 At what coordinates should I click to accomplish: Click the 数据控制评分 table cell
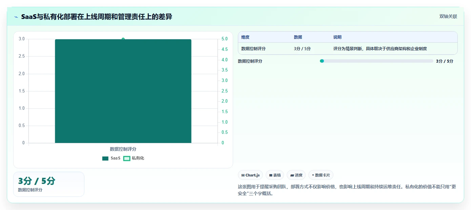click(253, 48)
